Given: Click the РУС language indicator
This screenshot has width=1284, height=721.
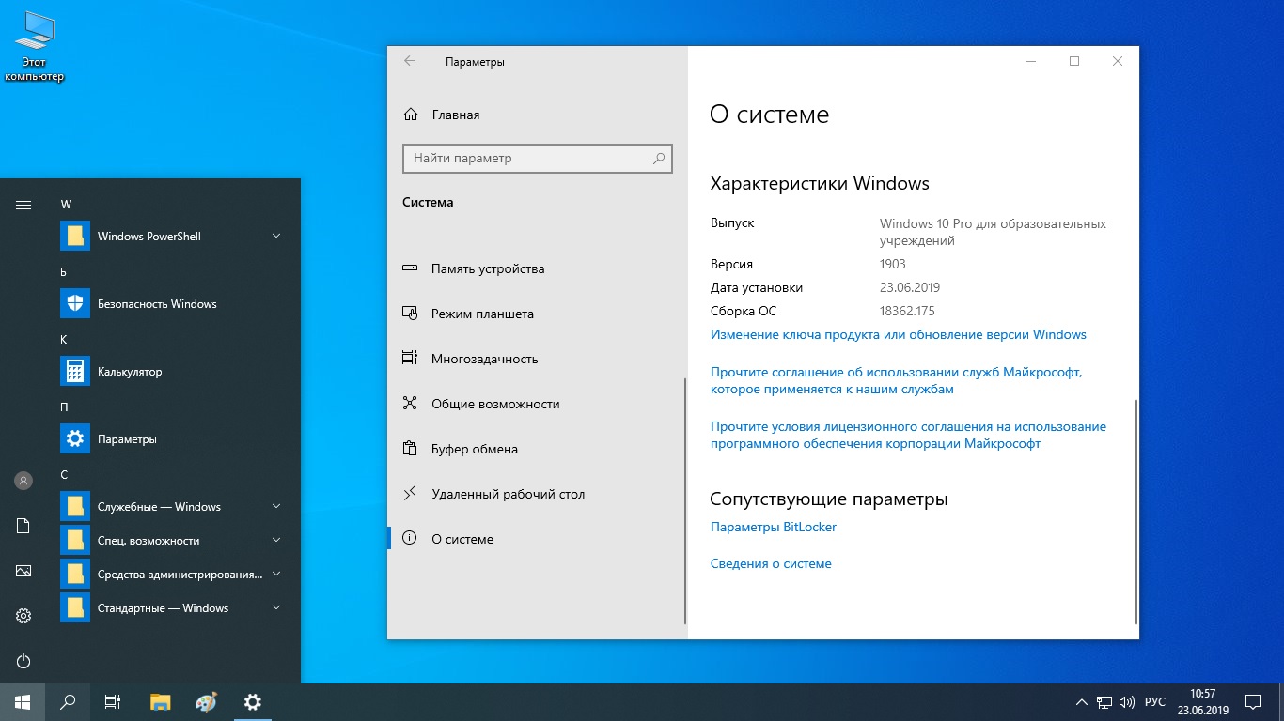Looking at the screenshot, I should click(x=1155, y=702).
